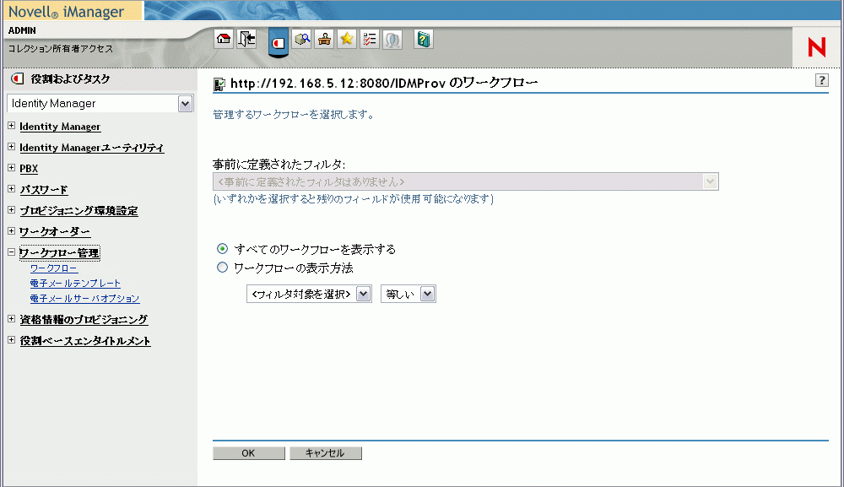
Task: Expand the ワークオーダー tree node
Action: (x=11, y=230)
